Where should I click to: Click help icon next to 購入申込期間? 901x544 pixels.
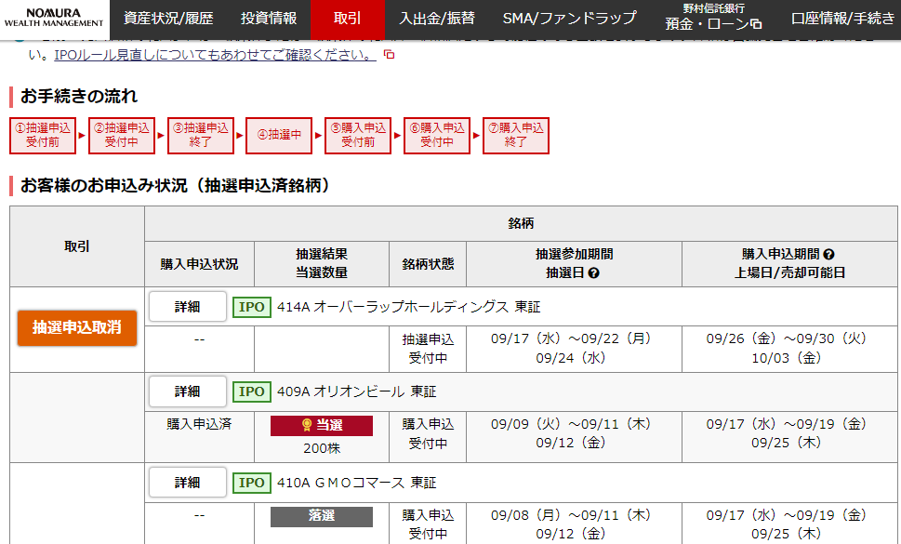(x=828, y=254)
